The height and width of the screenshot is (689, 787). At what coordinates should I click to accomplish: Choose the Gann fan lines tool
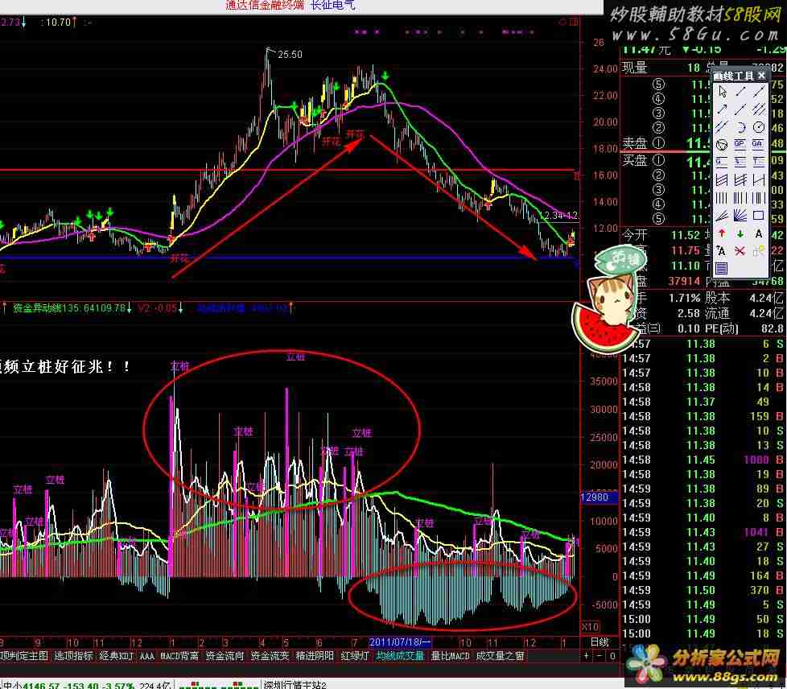[x=740, y=216]
